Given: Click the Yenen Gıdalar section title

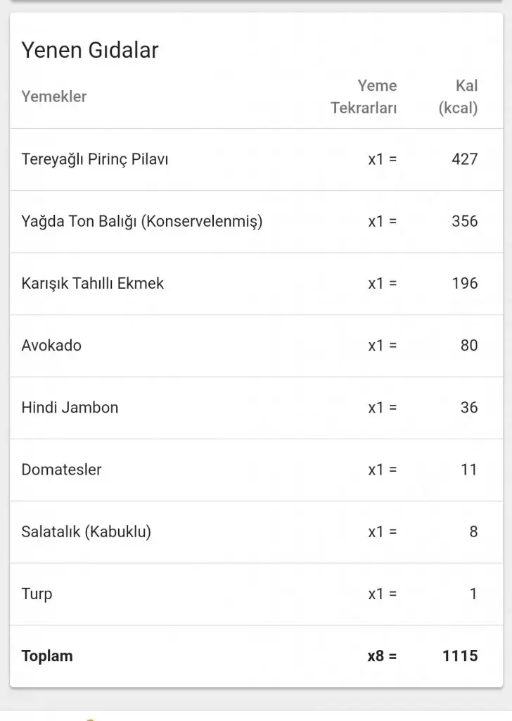Looking at the screenshot, I should [x=90, y=50].
